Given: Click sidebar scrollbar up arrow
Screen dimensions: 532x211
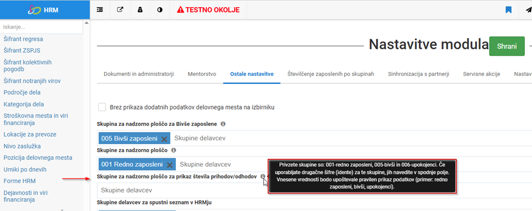Looking at the screenshot, I should tap(87, 23).
